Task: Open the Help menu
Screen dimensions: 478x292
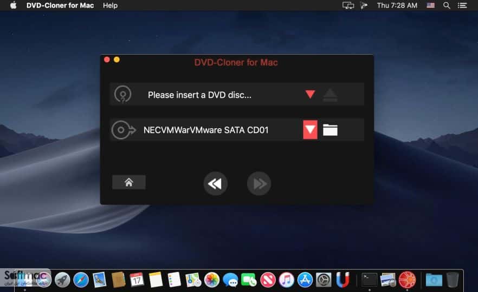Action: pyautogui.click(x=110, y=5)
